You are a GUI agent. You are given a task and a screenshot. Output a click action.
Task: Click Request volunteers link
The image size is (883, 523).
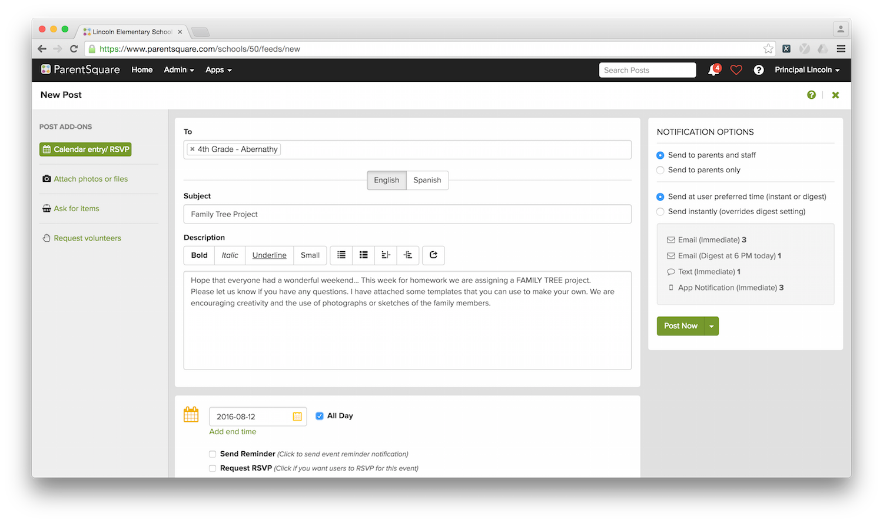pos(82,238)
